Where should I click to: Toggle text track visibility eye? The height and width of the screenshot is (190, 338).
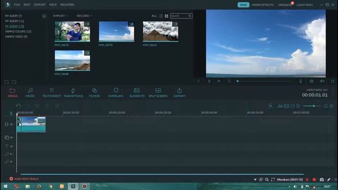tap(12, 146)
